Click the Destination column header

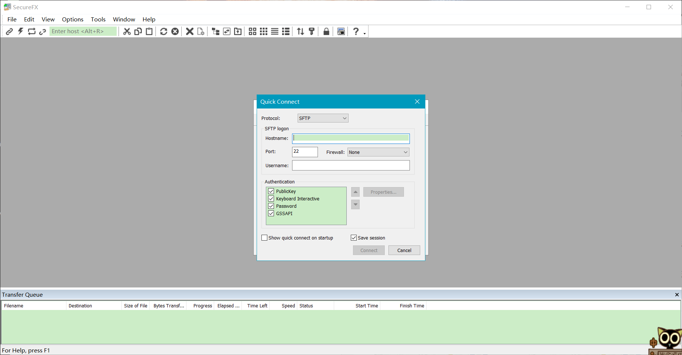(x=94, y=306)
